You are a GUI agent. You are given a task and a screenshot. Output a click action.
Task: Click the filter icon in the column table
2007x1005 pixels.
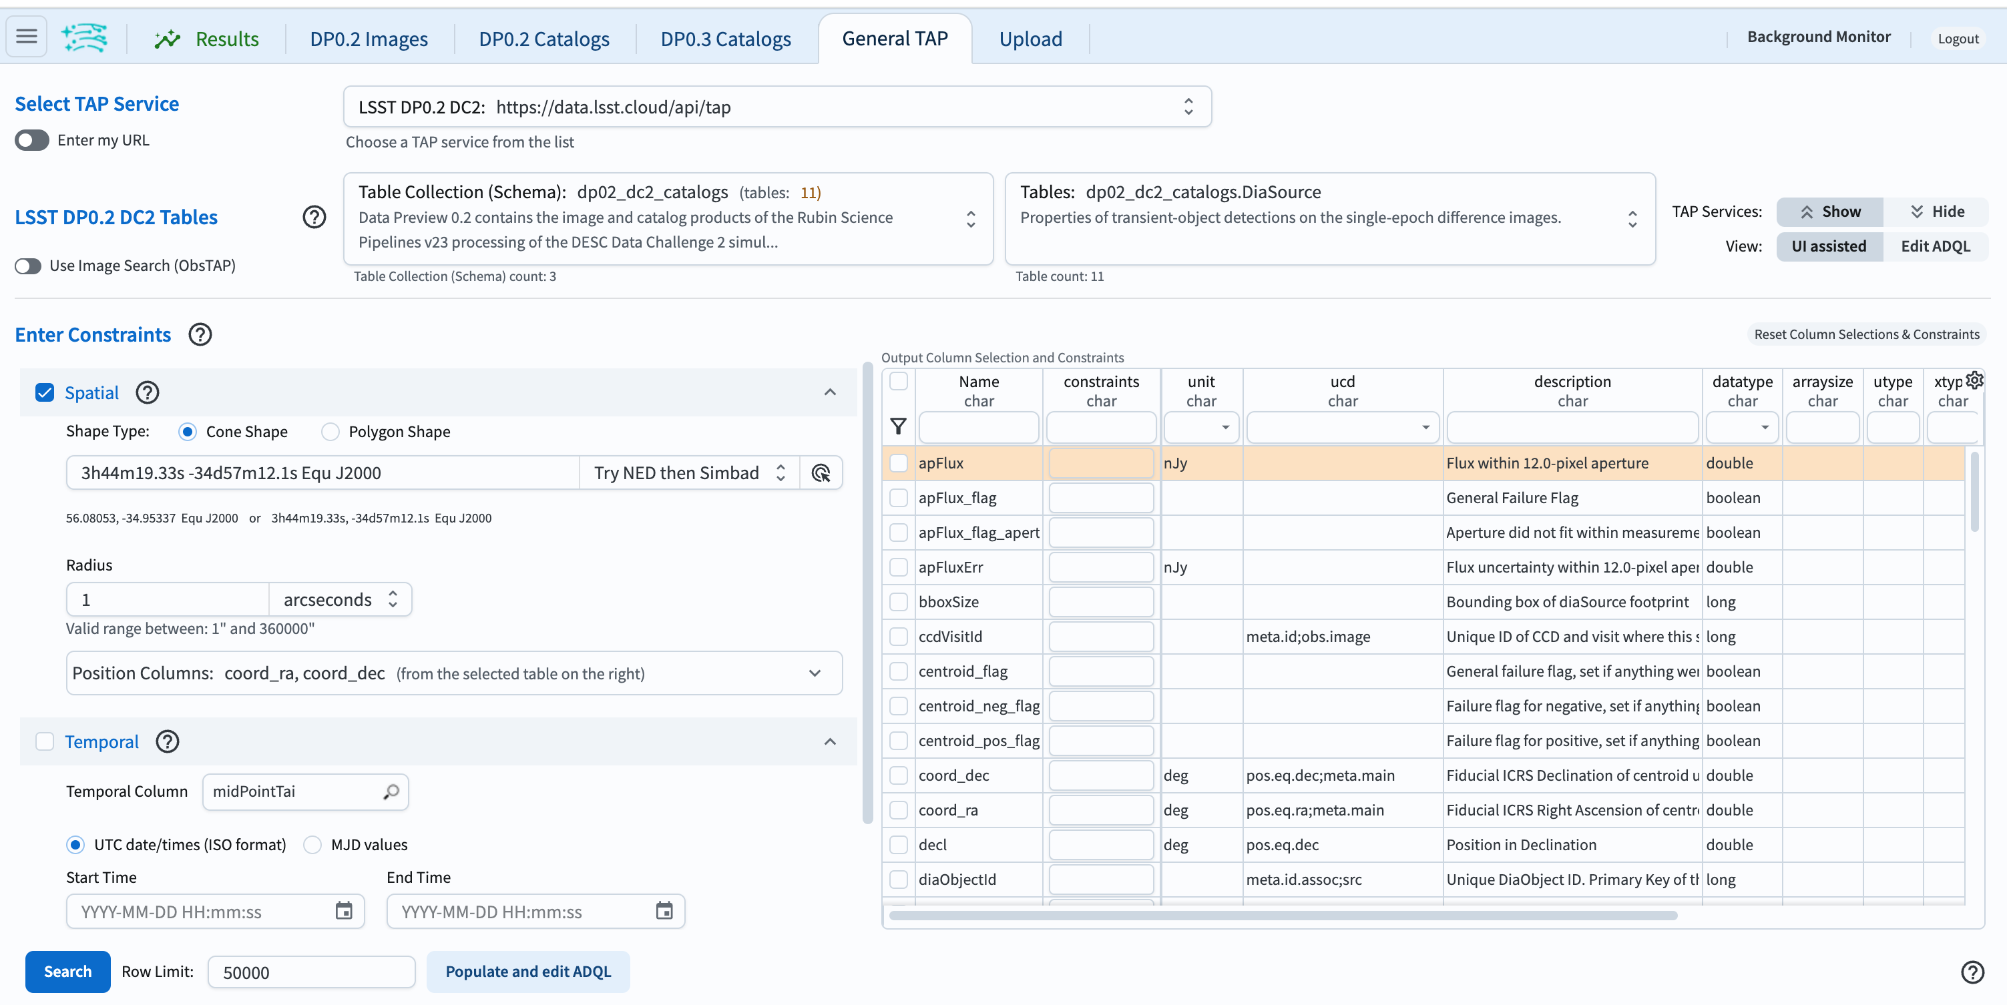point(898,426)
